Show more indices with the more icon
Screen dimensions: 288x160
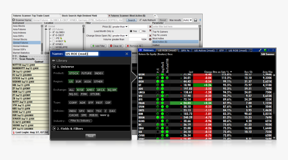coord(108,115)
